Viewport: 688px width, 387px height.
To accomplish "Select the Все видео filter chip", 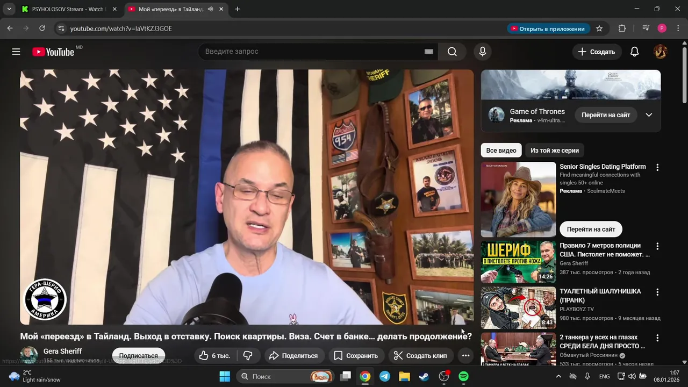I will pyautogui.click(x=501, y=150).
